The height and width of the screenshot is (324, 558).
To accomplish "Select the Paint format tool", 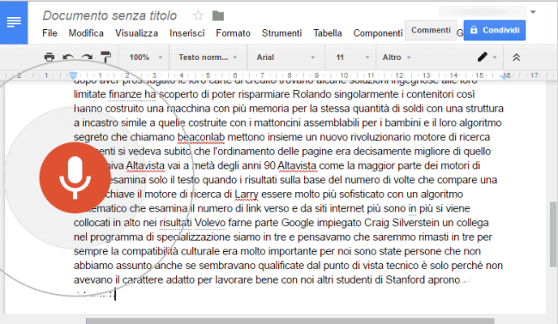I will [106, 57].
